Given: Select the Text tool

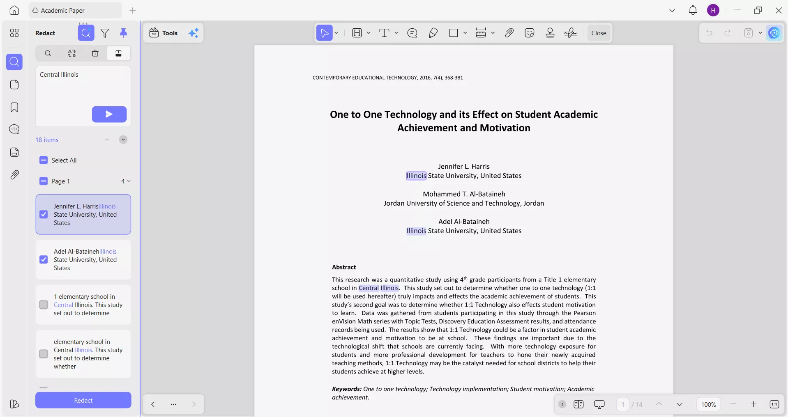Looking at the screenshot, I should (384, 33).
